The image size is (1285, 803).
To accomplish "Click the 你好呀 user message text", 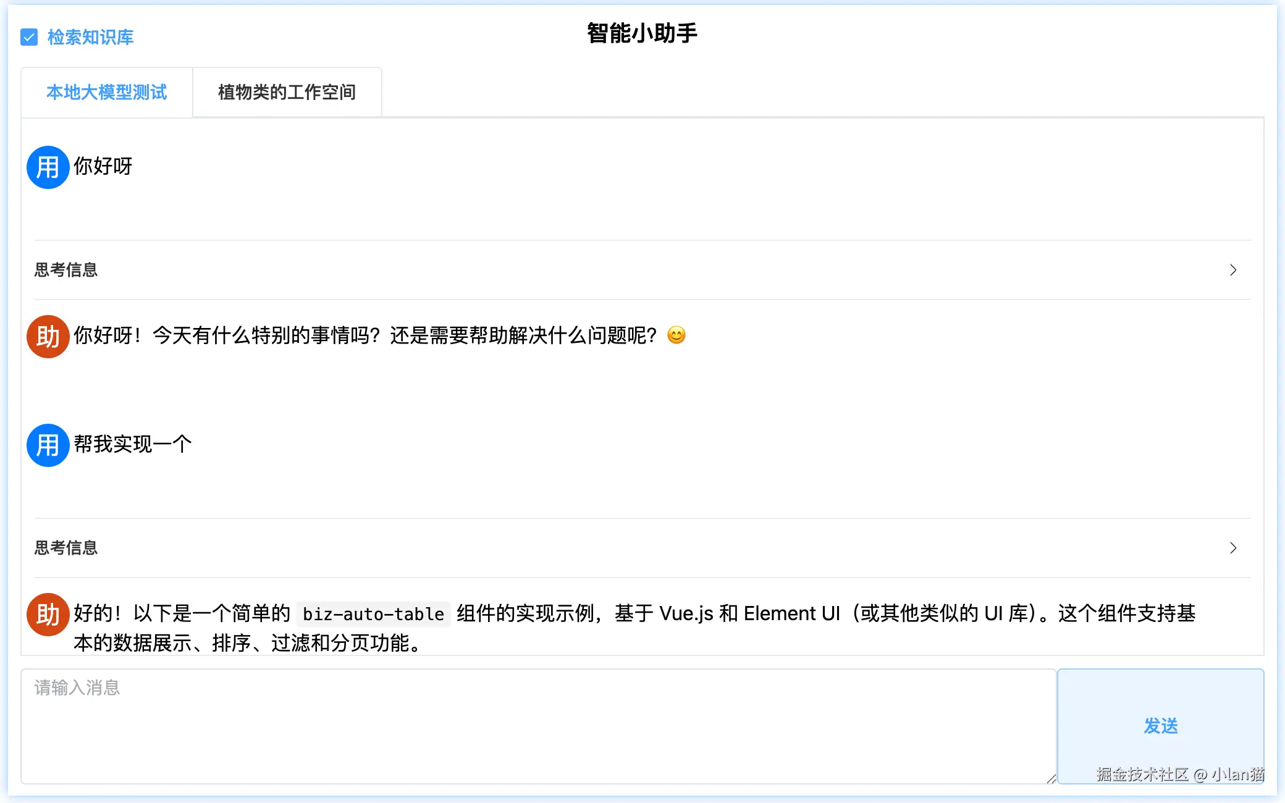I will pos(103,166).
